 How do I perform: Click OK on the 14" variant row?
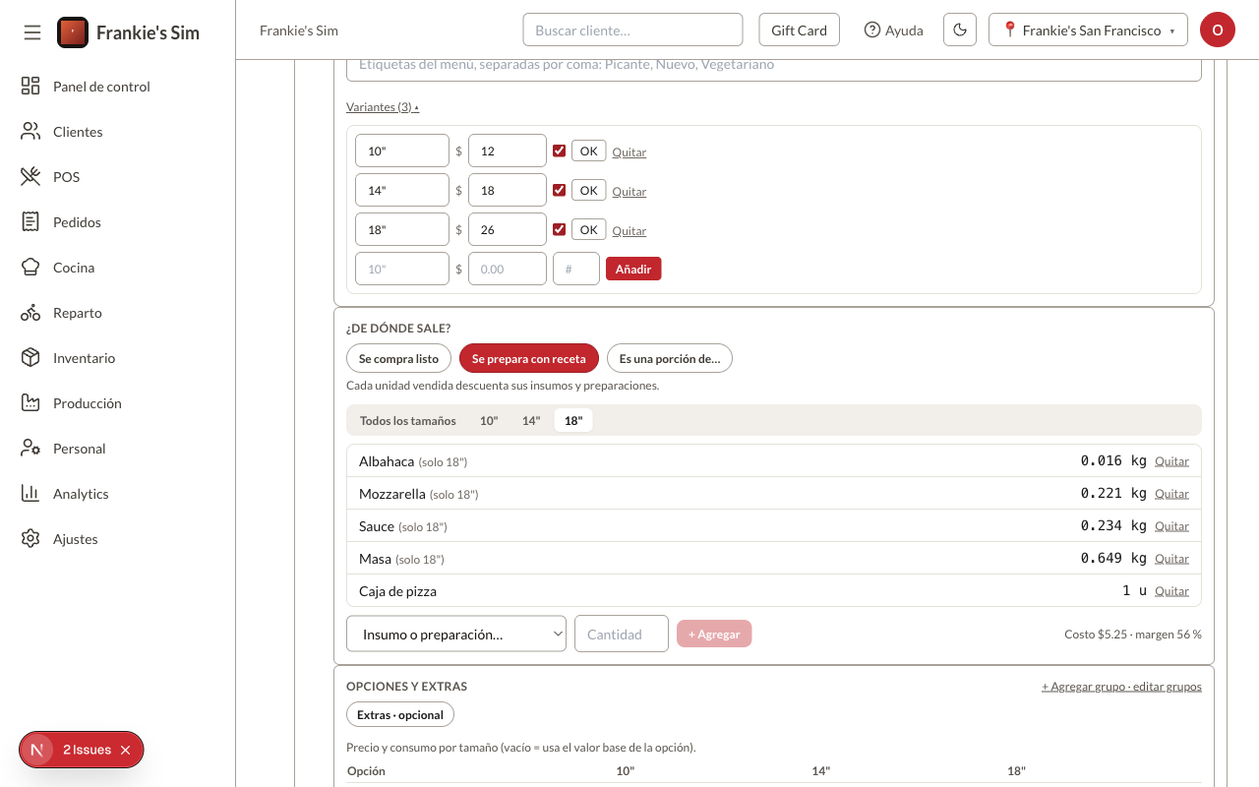[x=588, y=190]
